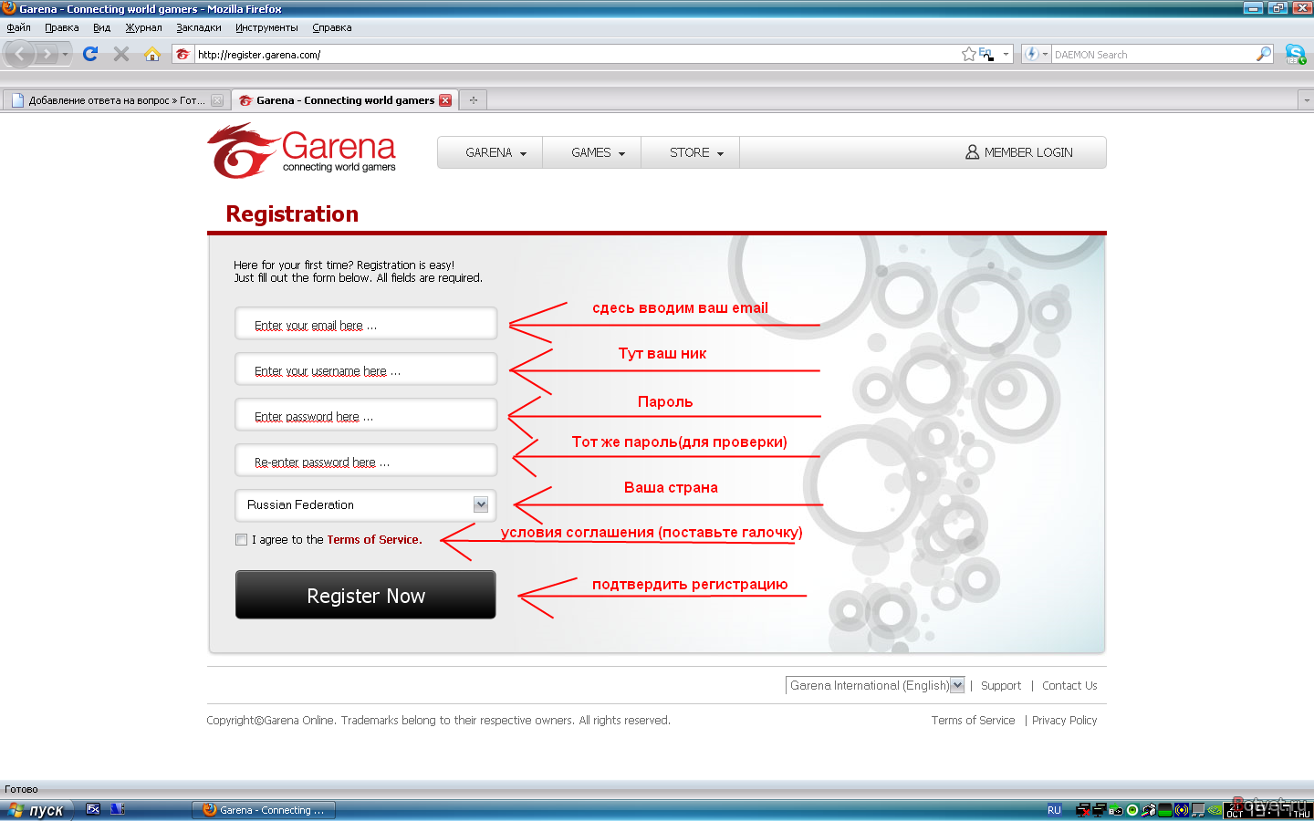Click the 'Enter password here' field
The width and height of the screenshot is (1314, 821).
click(x=366, y=416)
